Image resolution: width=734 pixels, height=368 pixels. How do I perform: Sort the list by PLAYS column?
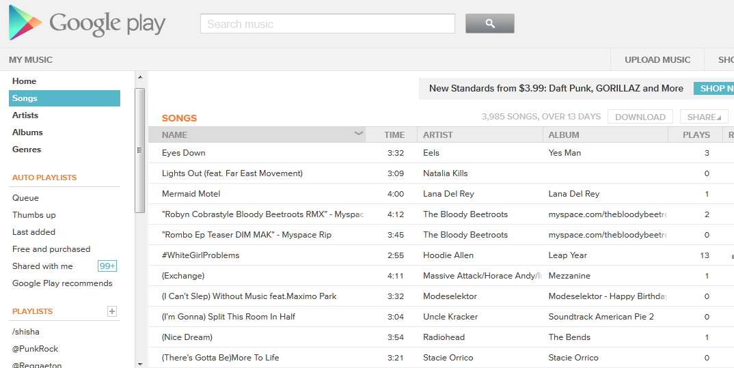point(696,135)
